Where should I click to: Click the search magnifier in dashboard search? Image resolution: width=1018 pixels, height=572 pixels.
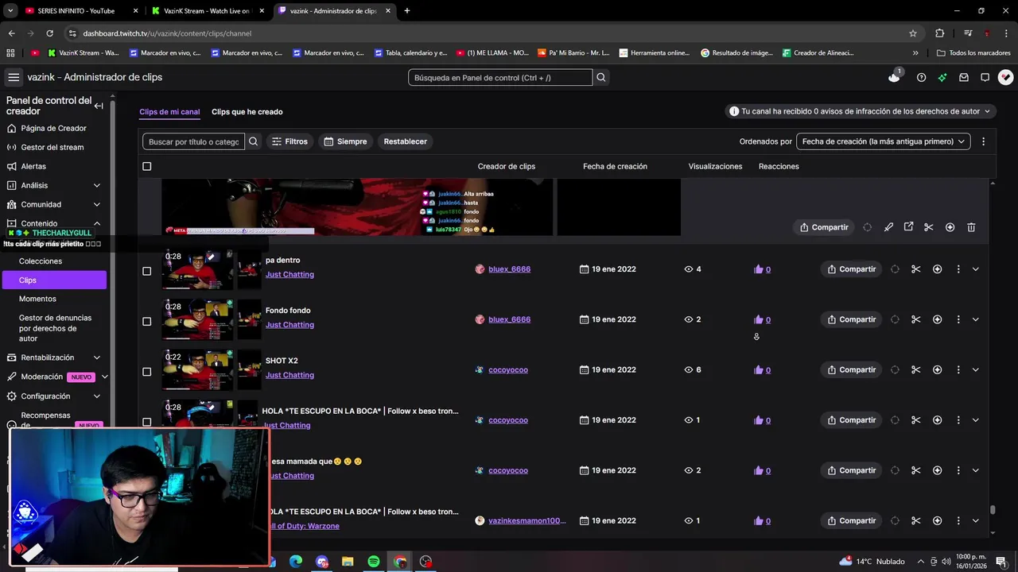click(x=601, y=77)
